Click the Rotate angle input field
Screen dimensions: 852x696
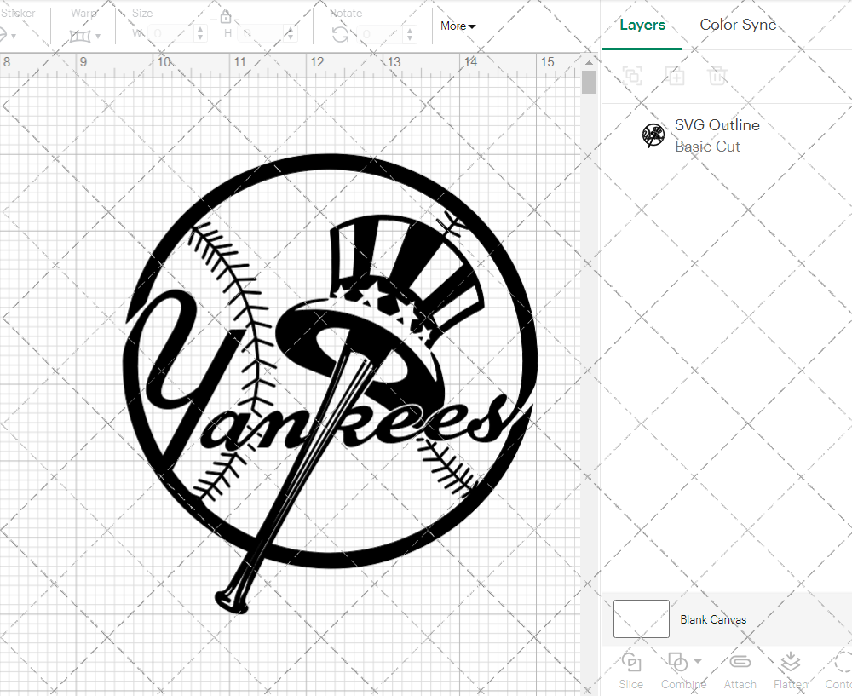pyautogui.click(x=379, y=34)
